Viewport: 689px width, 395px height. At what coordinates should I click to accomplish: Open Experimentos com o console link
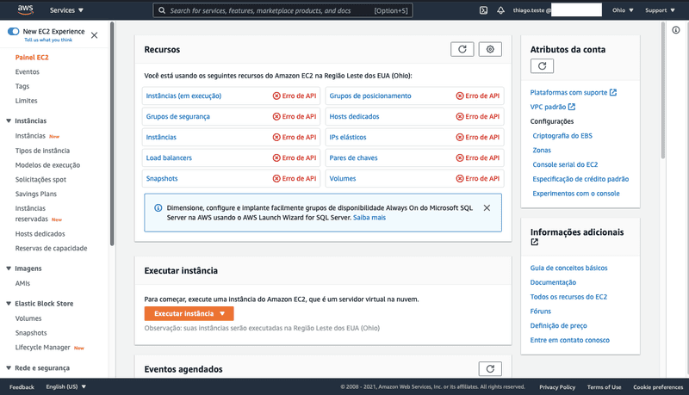[x=576, y=194]
